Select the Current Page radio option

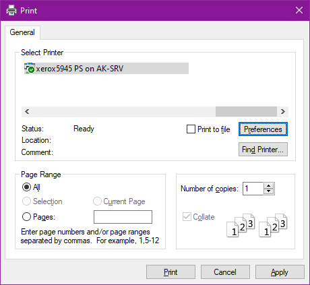[97, 201]
